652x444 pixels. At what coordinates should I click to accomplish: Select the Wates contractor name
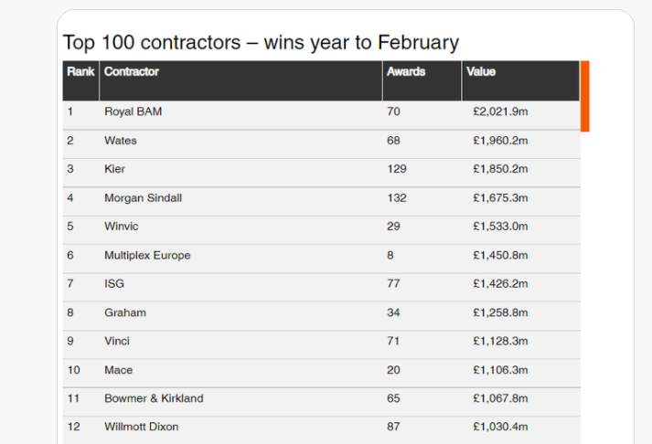click(121, 141)
